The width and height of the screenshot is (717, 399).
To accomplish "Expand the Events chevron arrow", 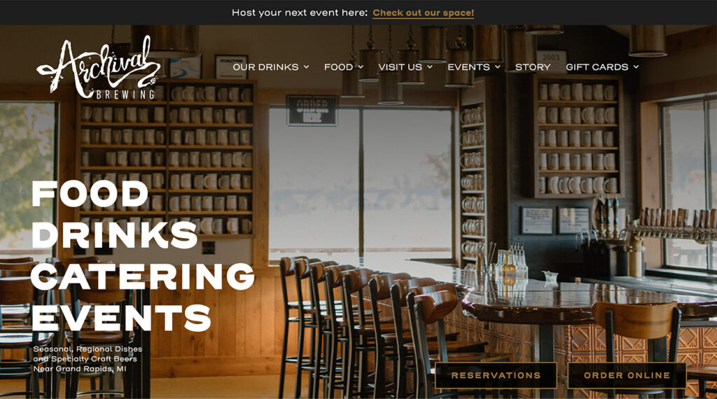I will [x=498, y=67].
